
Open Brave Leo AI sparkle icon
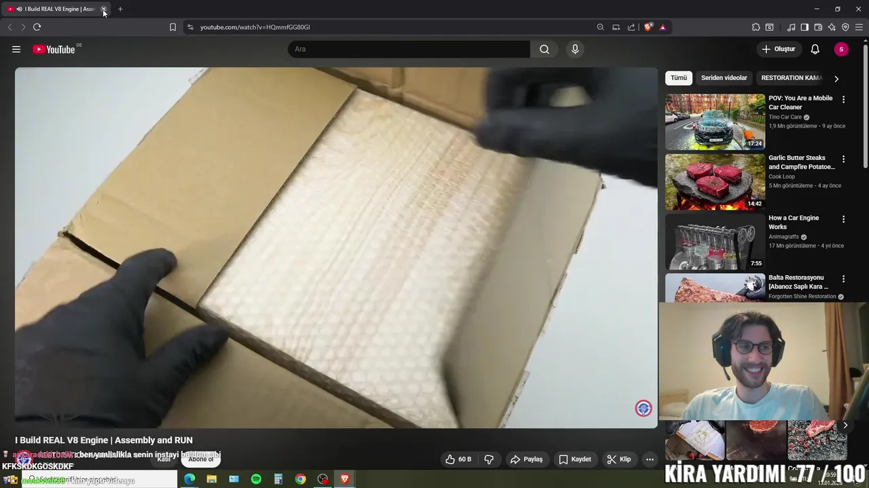pos(832,27)
